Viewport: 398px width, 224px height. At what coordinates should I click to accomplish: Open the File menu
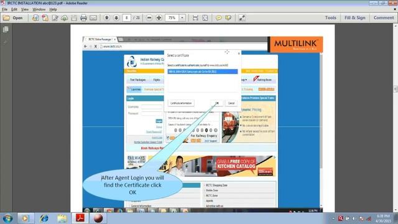(4, 9)
